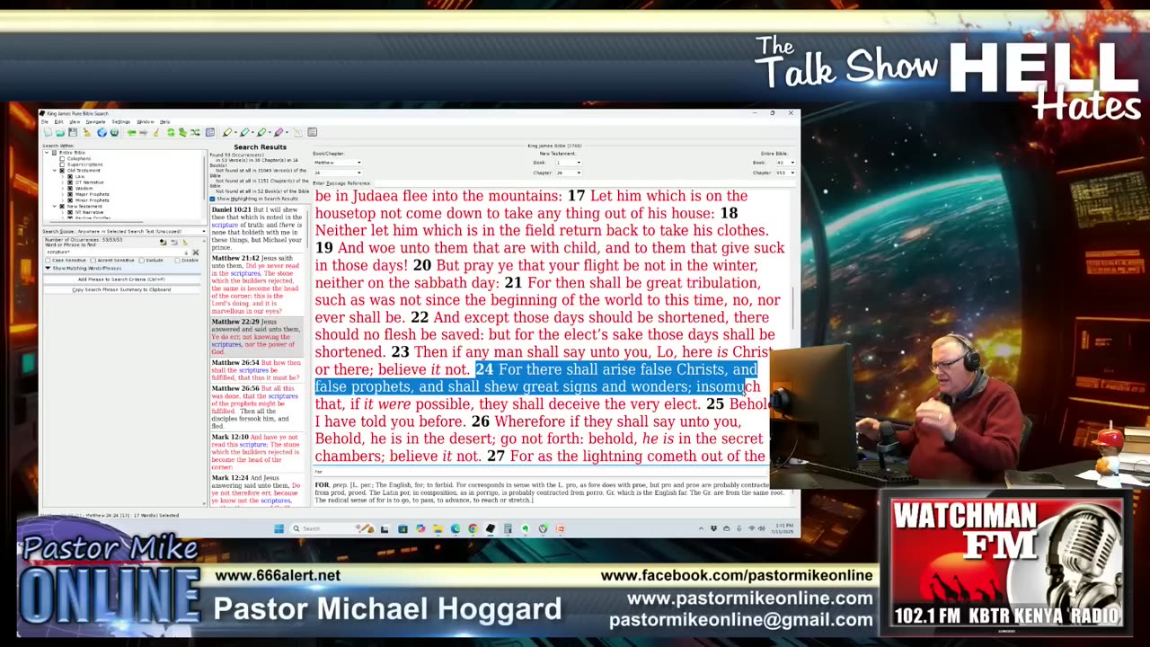Click the gray forward arrow icon

[143, 132]
